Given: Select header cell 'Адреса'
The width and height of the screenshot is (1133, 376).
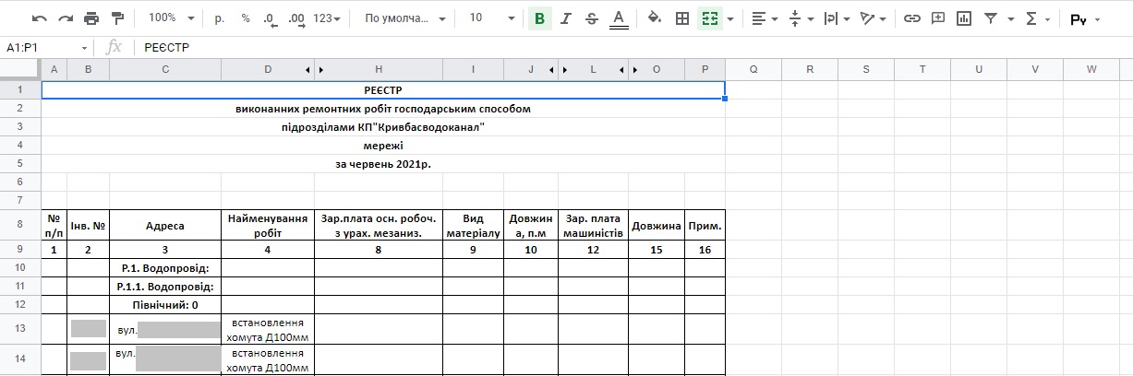Looking at the screenshot, I should 165,226.
